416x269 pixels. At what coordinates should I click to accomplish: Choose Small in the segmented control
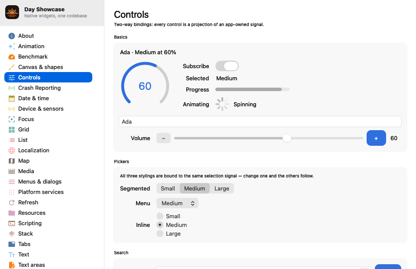click(x=168, y=189)
